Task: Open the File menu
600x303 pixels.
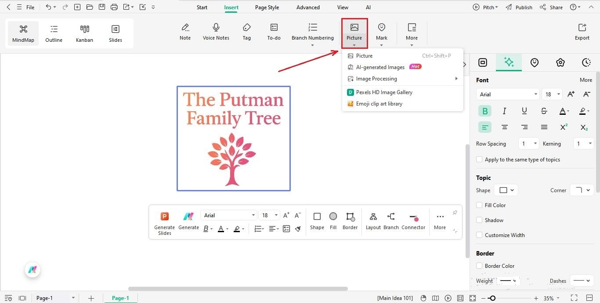Action: click(30, 7)
